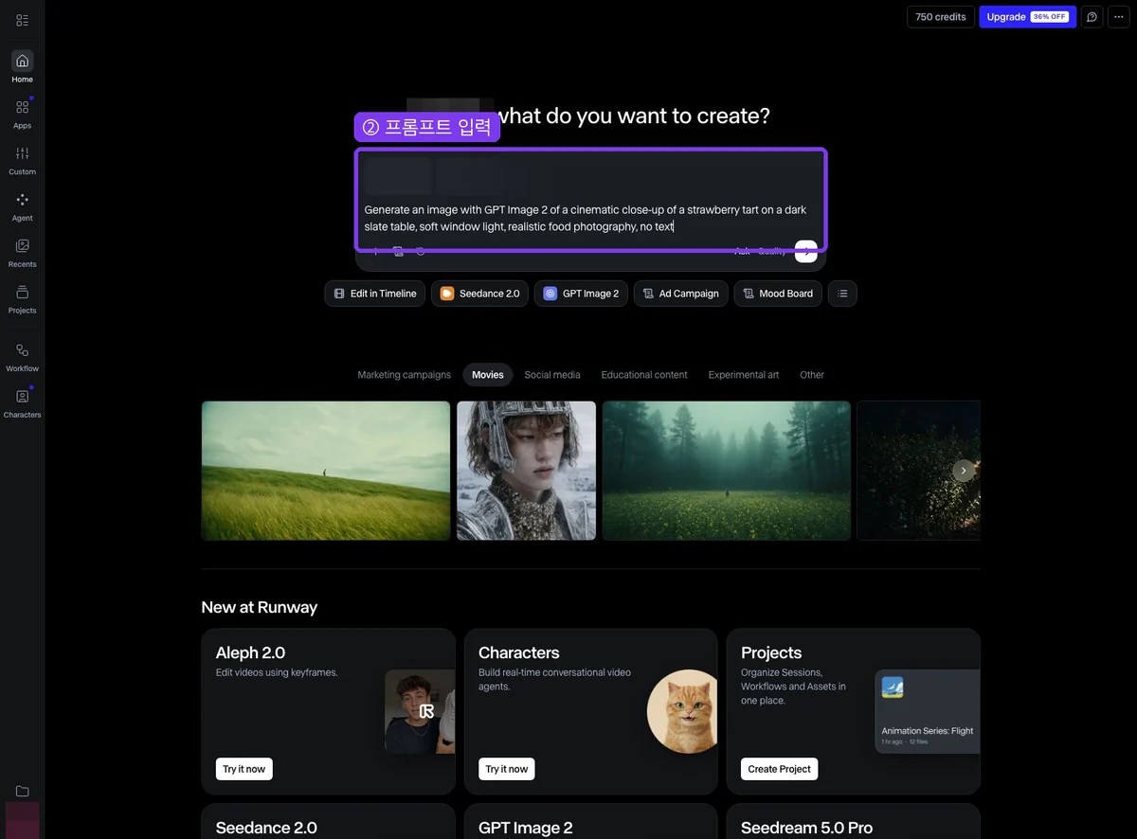1137x839 pixels.
Task: Switch to the Experimental art tab
Action: 744,375
